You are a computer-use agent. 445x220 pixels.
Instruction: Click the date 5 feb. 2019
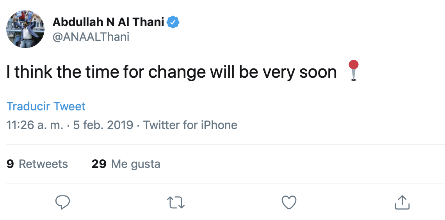point(103,125)
